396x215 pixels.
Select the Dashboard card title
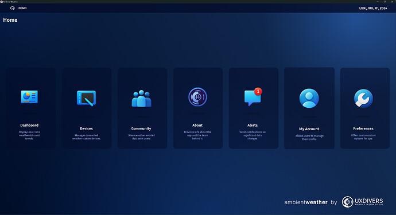[29, 125]
